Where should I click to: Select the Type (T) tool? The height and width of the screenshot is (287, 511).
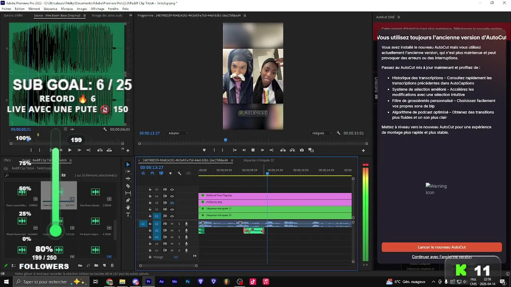pyautogui.click(x=128, y=214)
